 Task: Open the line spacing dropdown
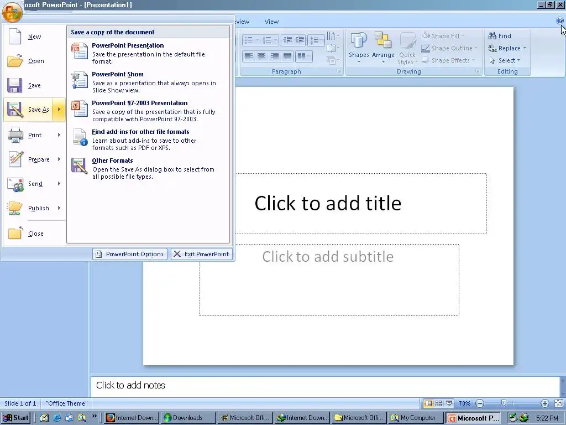tap(316, 40)
